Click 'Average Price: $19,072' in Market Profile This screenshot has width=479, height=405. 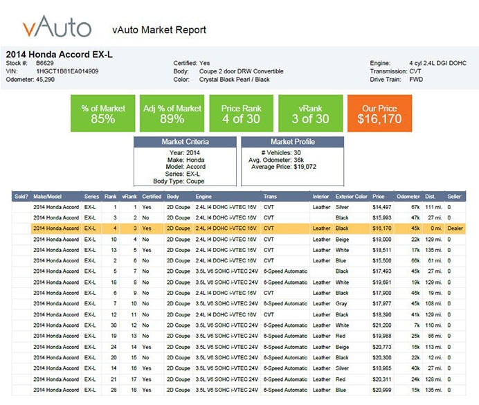coord(284,167)
